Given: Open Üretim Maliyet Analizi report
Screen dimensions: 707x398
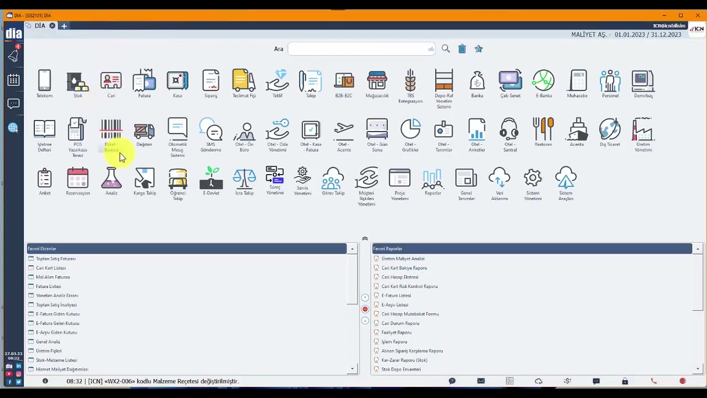Looking at the screenshot, I should (x=403, y=259).
